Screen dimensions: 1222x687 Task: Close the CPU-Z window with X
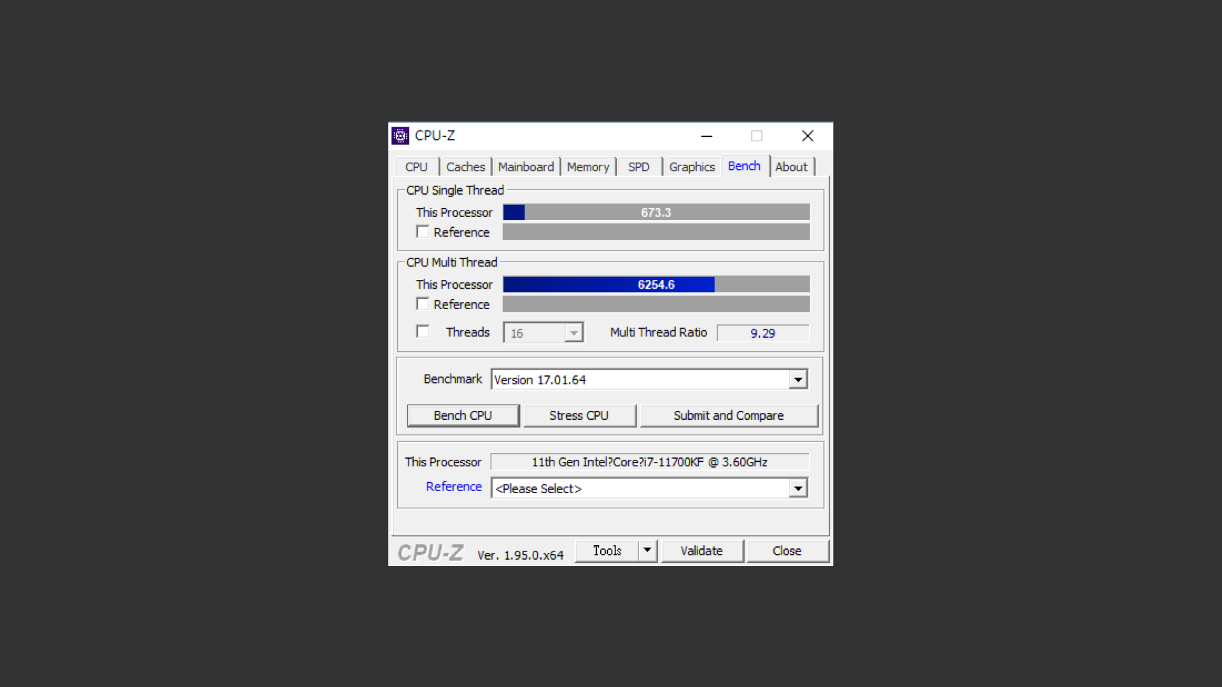808,135
